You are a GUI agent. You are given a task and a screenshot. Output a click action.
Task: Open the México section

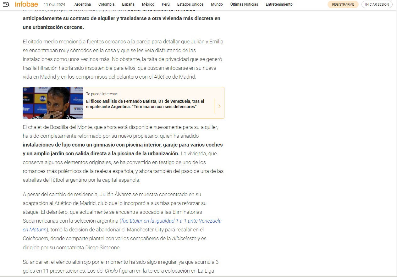(x=148, y=4)
